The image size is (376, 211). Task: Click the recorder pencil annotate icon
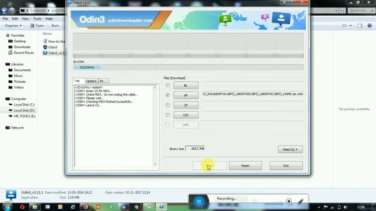[301, 201]
